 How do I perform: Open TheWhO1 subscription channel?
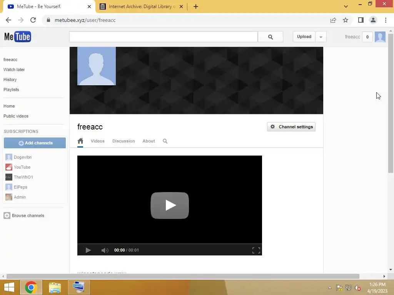point(23,177)
